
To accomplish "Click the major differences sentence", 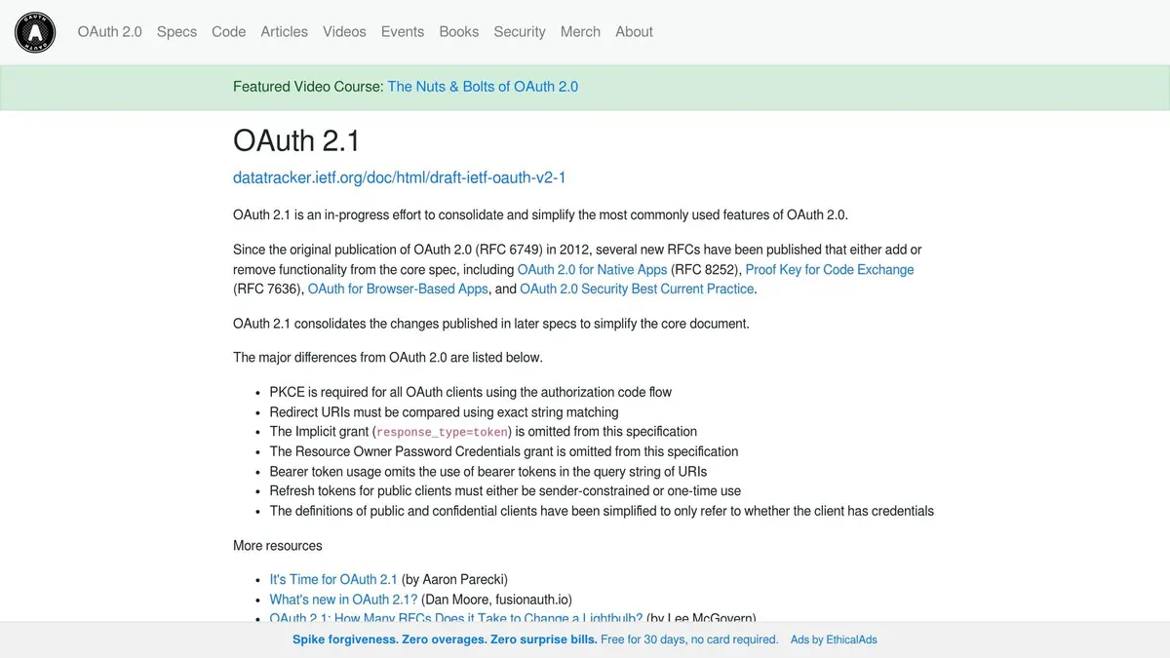I will (388, 357).
